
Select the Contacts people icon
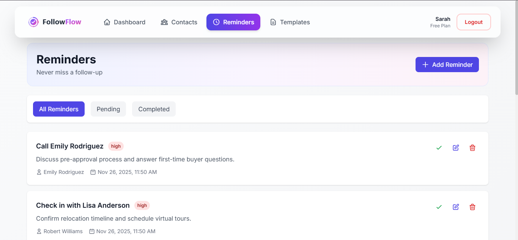pyautogui.click(x=164, y=22)
